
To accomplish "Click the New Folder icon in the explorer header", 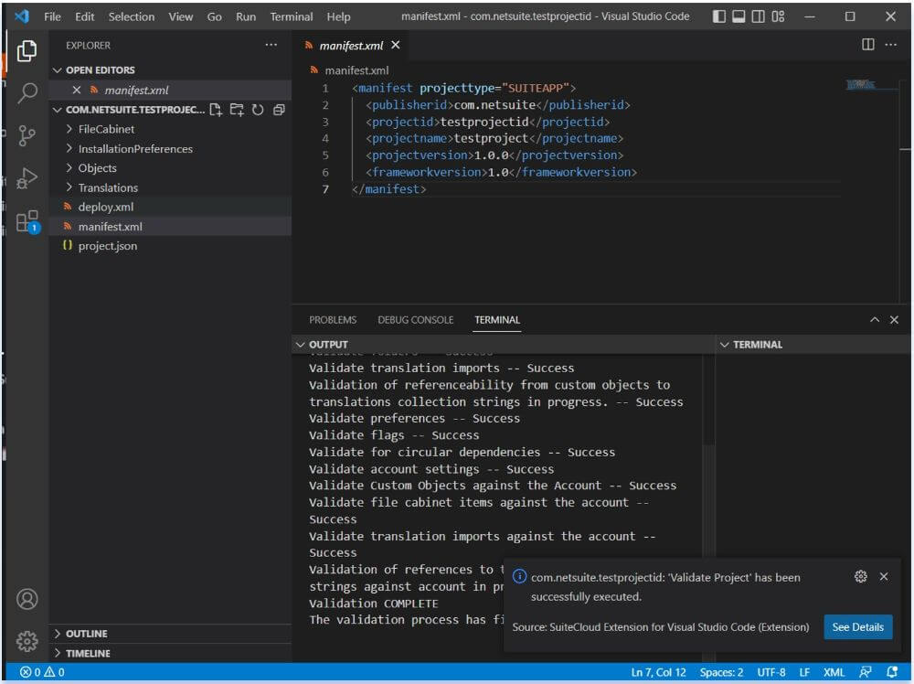I will 237,110.
